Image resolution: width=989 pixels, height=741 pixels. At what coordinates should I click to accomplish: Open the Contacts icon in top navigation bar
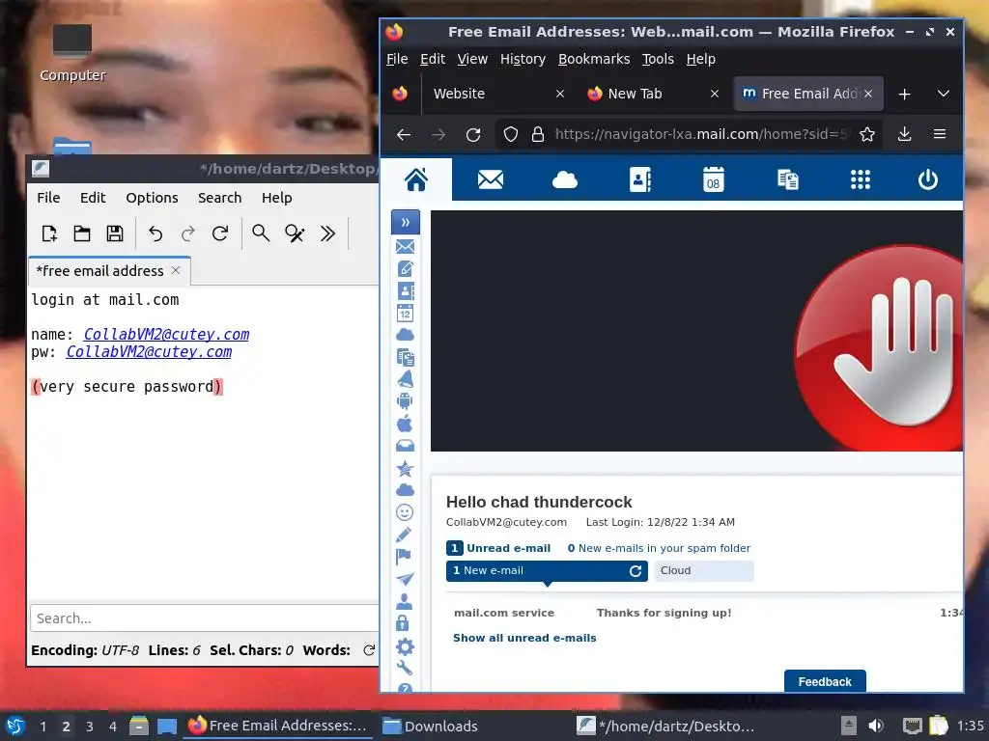(639, 179)
